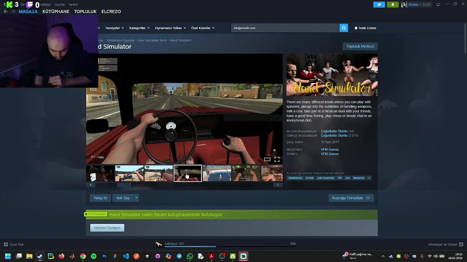Add a tag with the plus button

tap(369, 178)
